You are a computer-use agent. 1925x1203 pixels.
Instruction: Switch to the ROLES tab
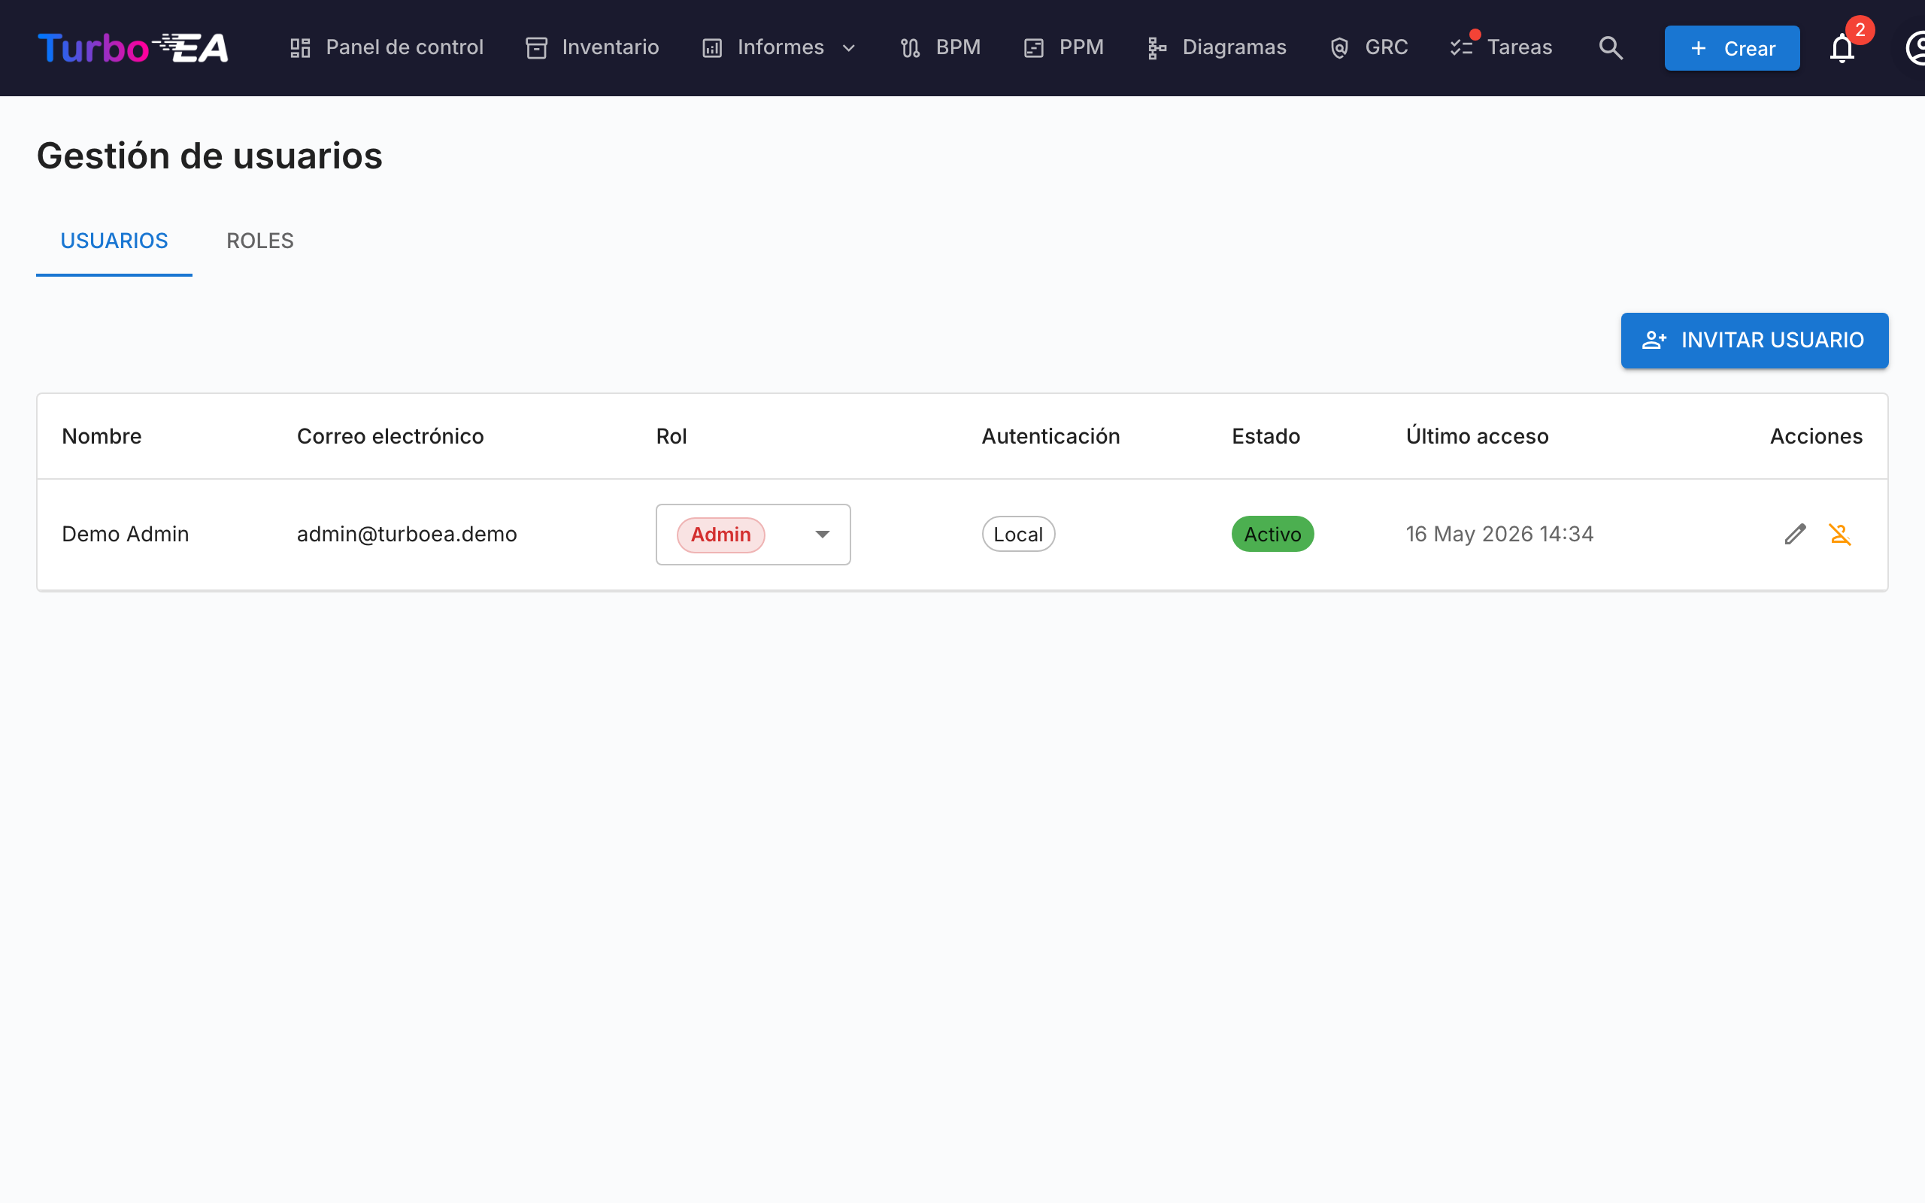click(260, 241)
